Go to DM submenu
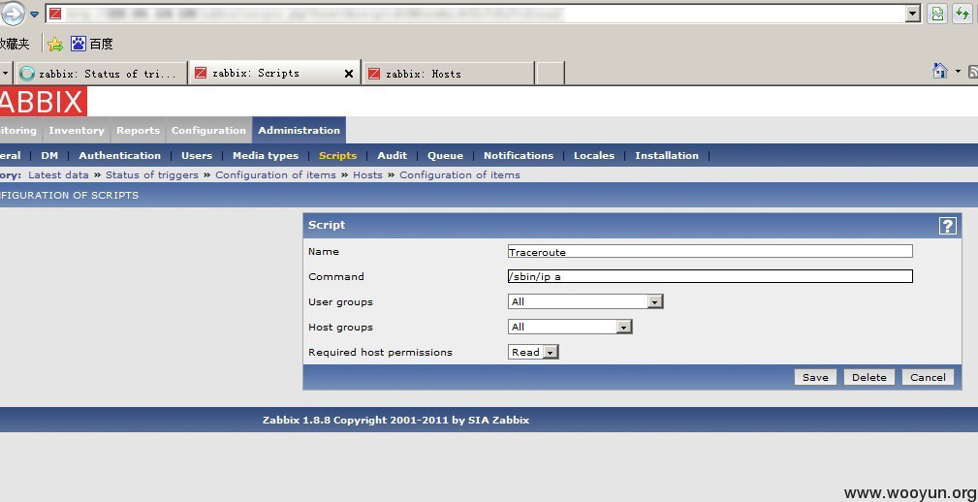The height and width of the screenshot is (502, 978). [x=49, y=155]
